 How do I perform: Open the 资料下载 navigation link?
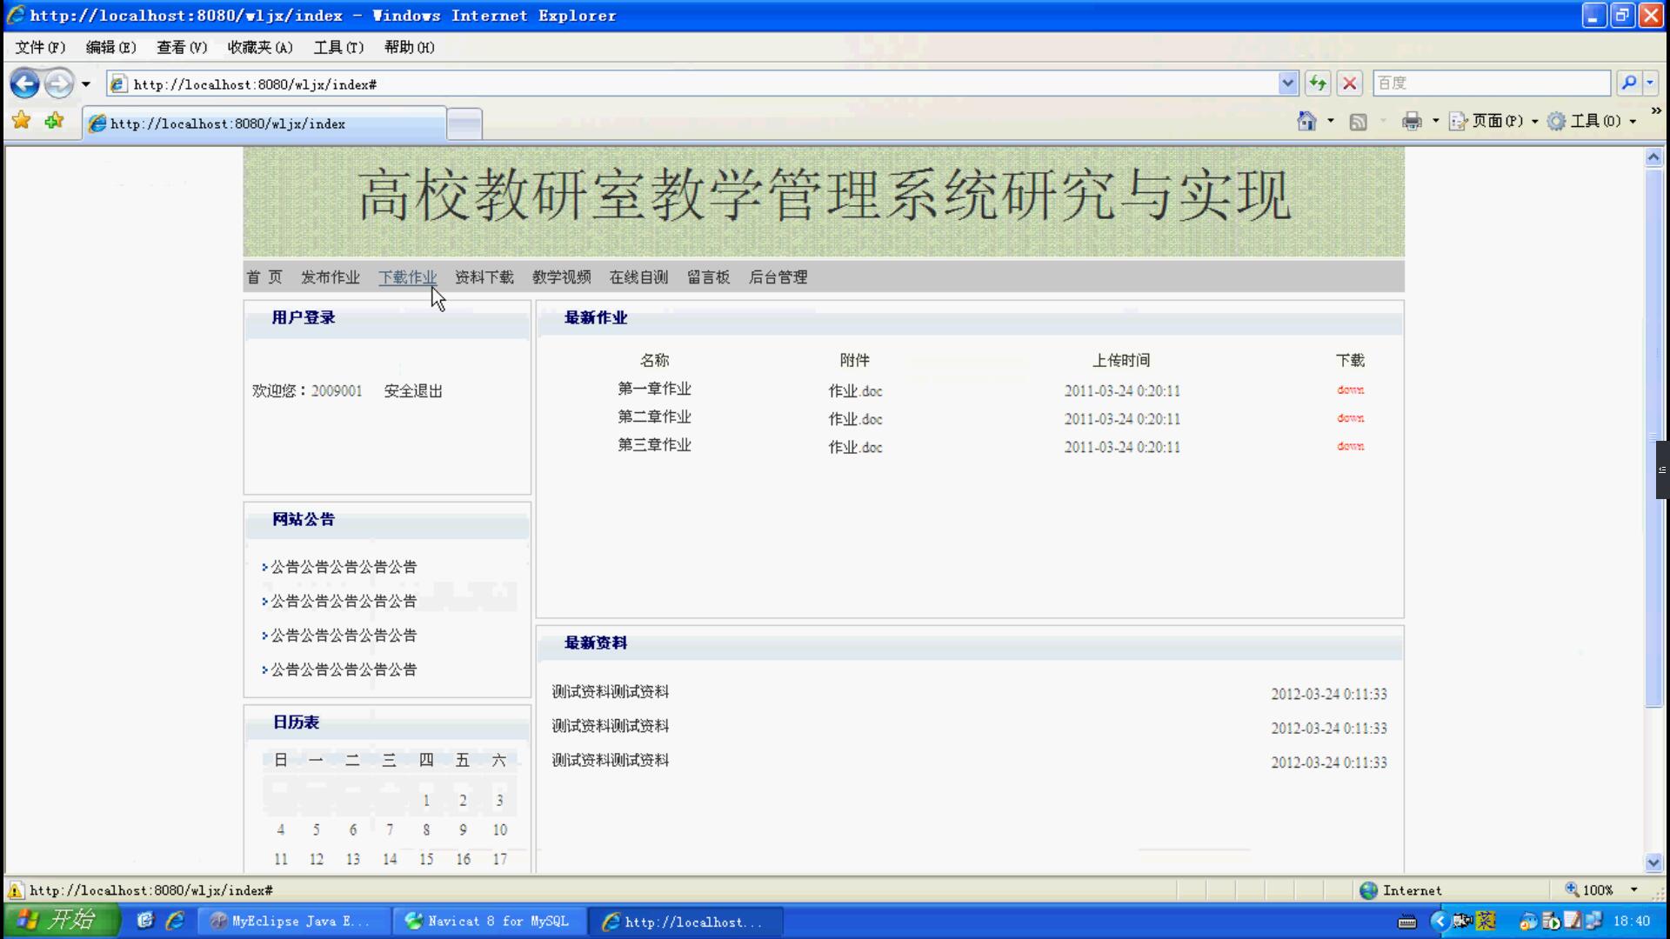click(x=484, y=277)
